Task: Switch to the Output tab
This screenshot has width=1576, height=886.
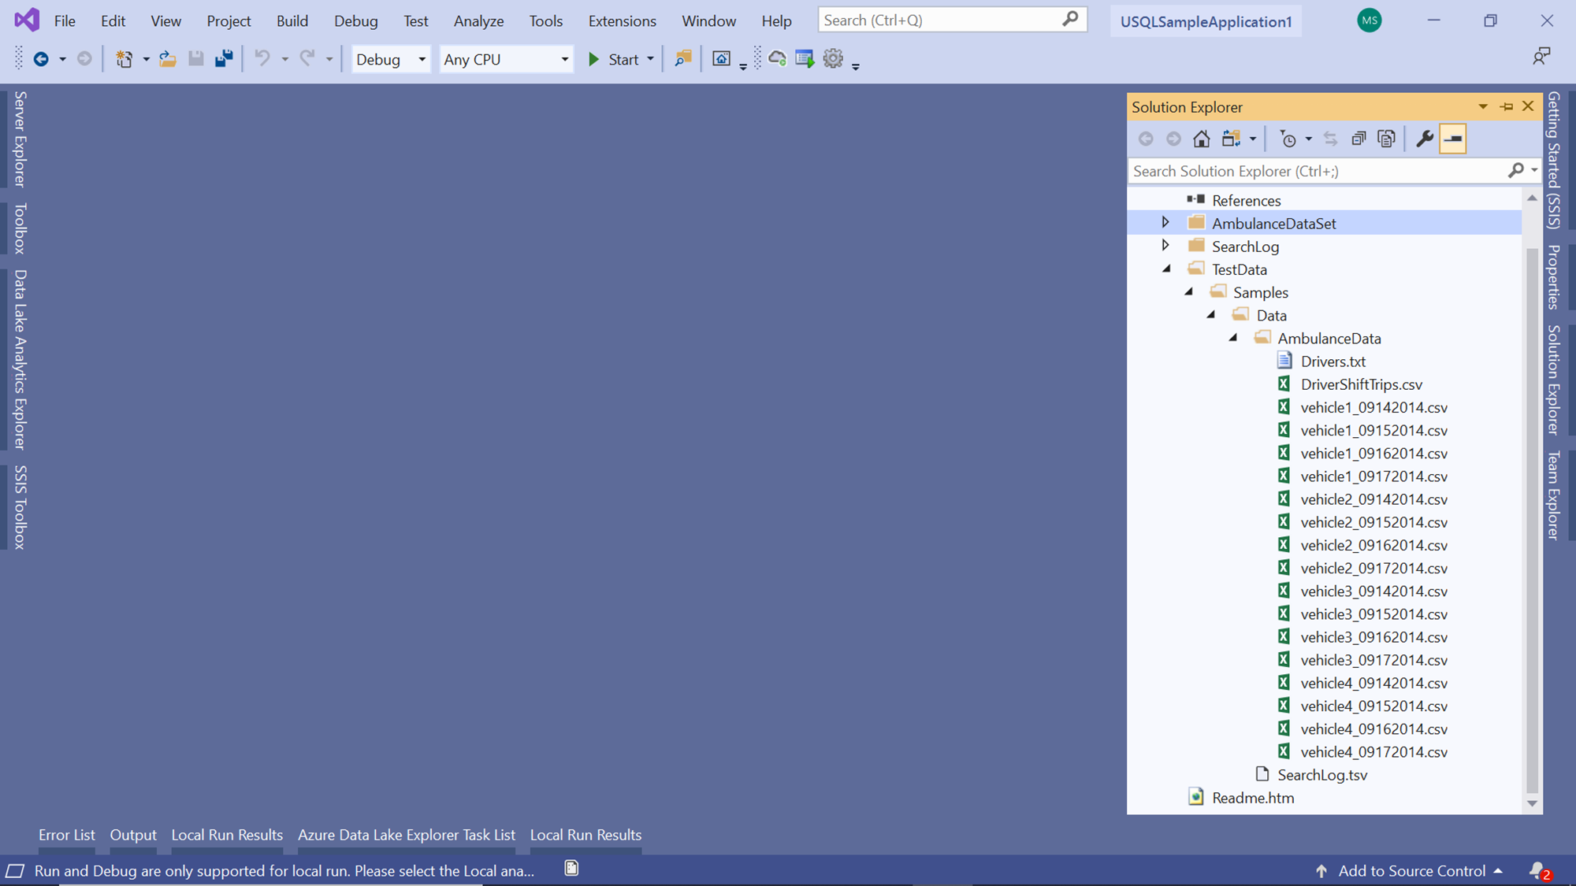Action: (x=132, y=835)
